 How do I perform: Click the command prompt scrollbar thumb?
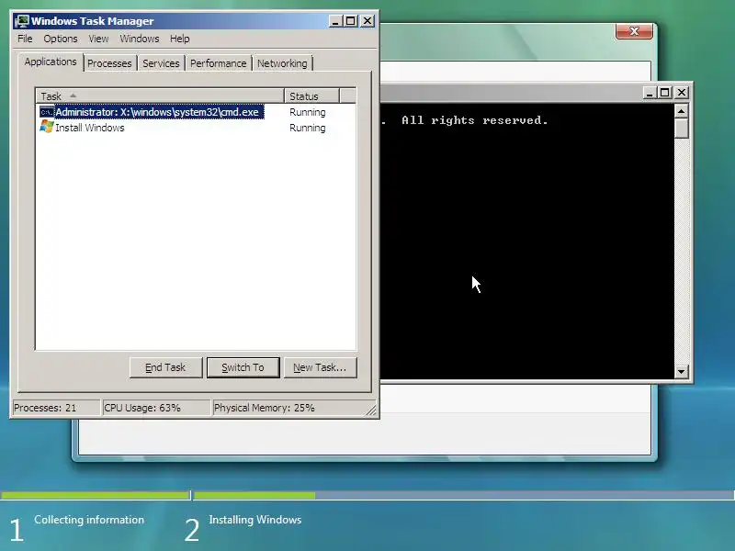click(x=681, y=129)
